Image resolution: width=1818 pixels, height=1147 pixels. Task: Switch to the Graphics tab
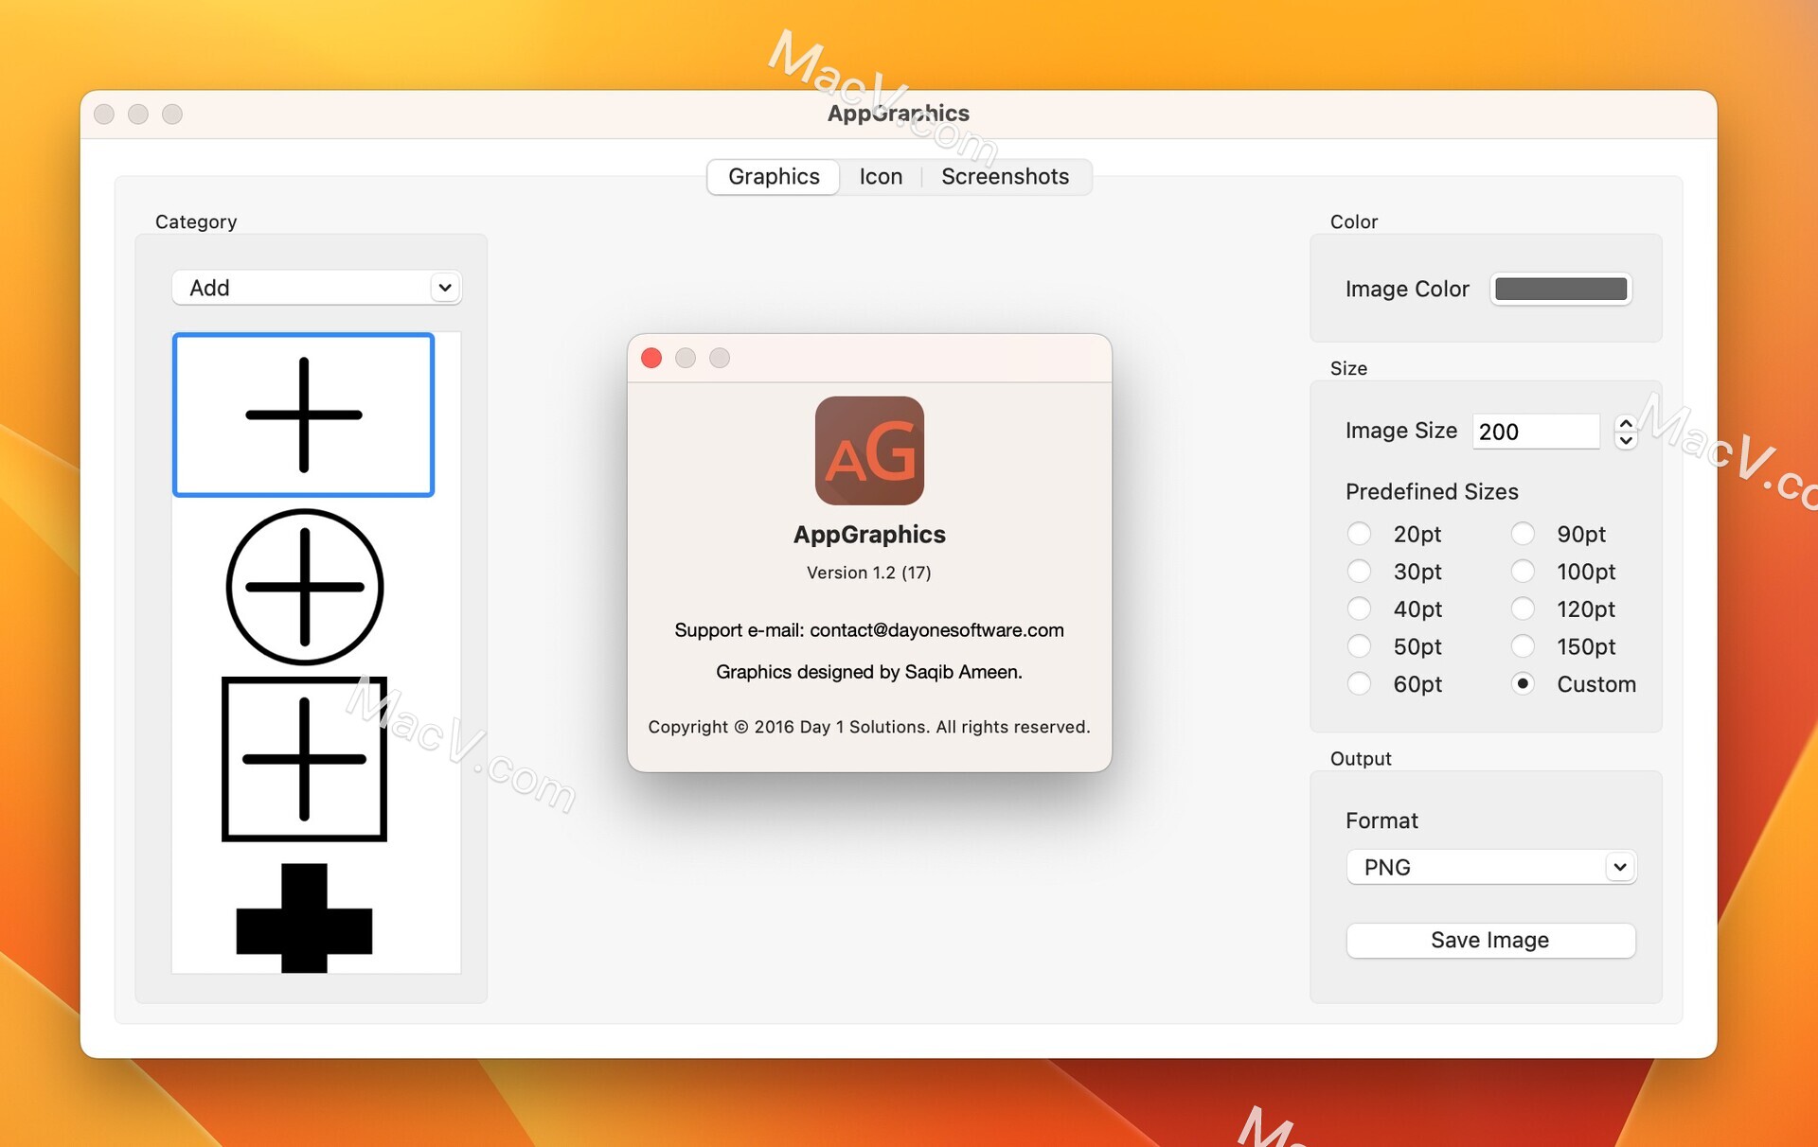[774, 177]
